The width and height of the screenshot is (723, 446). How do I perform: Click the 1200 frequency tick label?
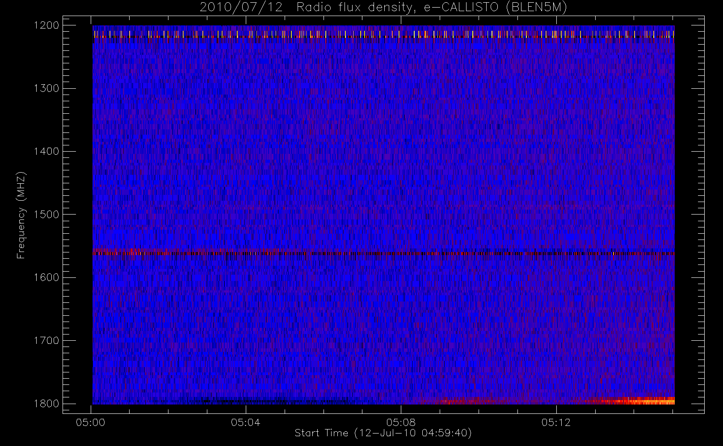(46, 25)
